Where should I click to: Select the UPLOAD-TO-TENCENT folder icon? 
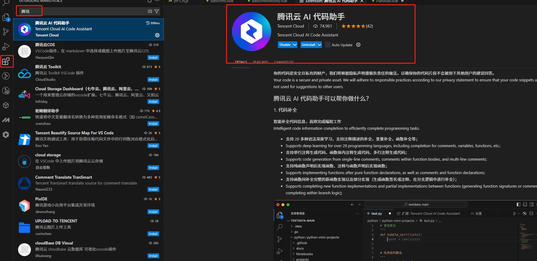coord(24,227)
